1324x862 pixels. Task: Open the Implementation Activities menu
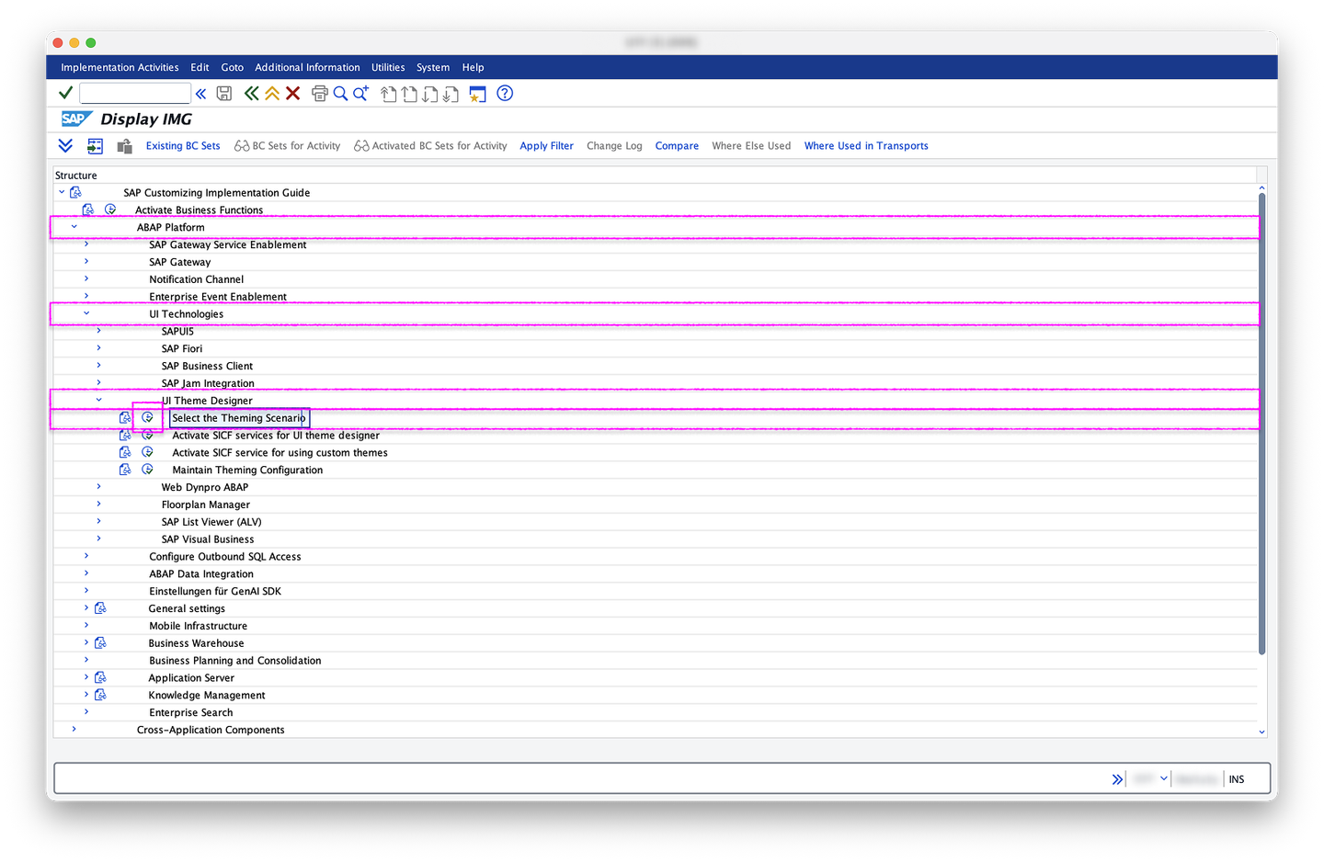[x=120, y=67]
